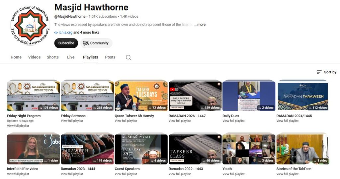Screen dimensions: 340x179
Task: Open Ramadan Taraweeh 2024/1445 thumbnail
Action: point(303,96)
